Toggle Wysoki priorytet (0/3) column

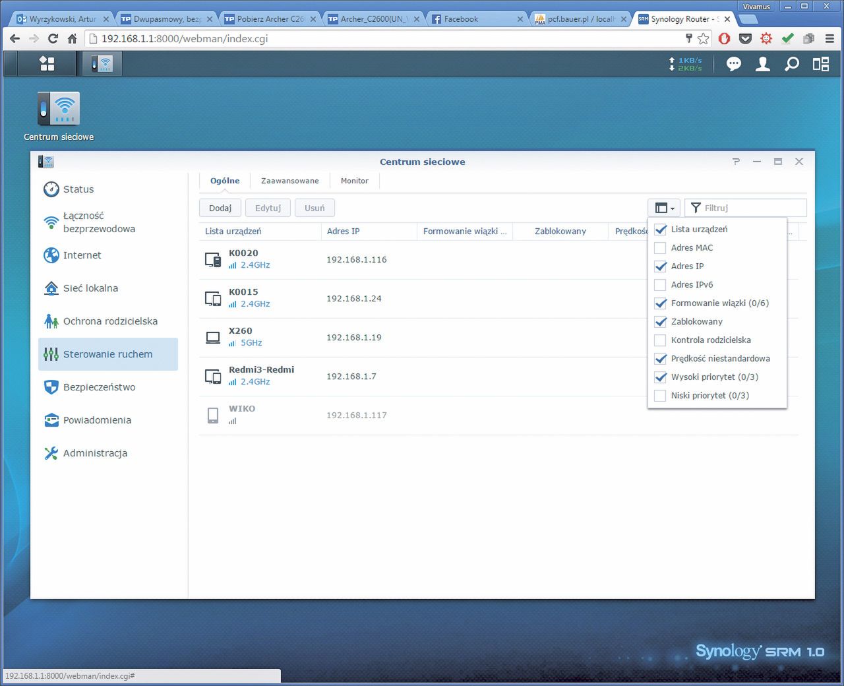660,377
